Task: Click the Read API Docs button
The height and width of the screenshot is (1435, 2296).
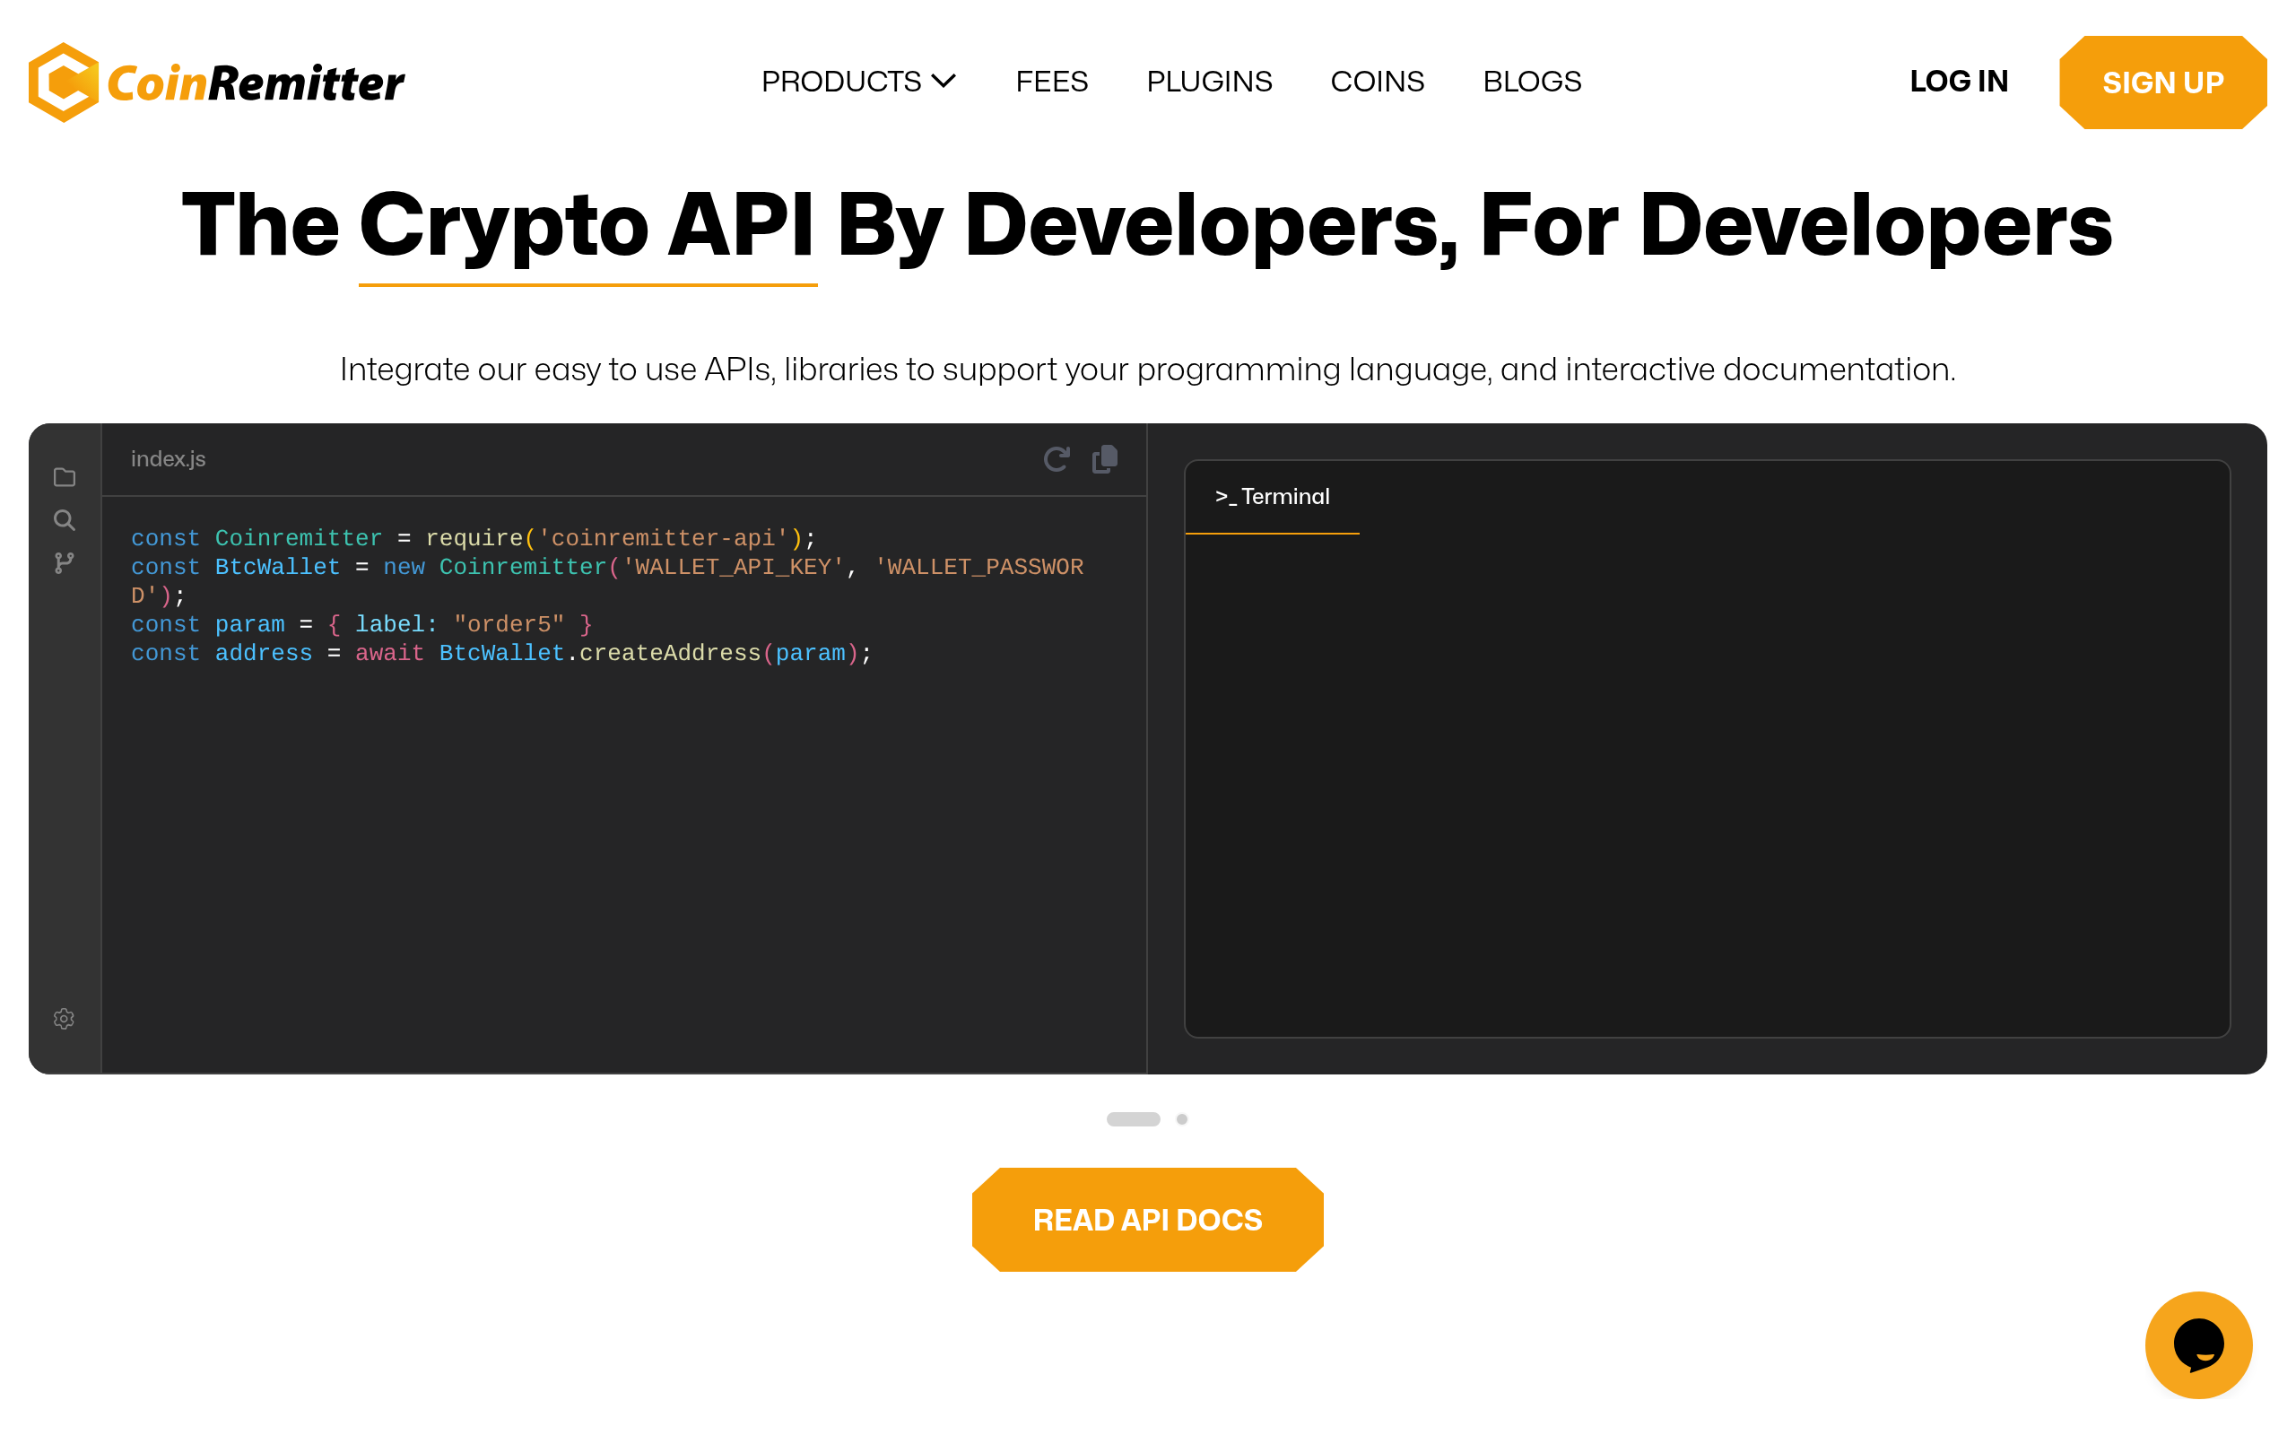Action: (x=1147, y=1220)
